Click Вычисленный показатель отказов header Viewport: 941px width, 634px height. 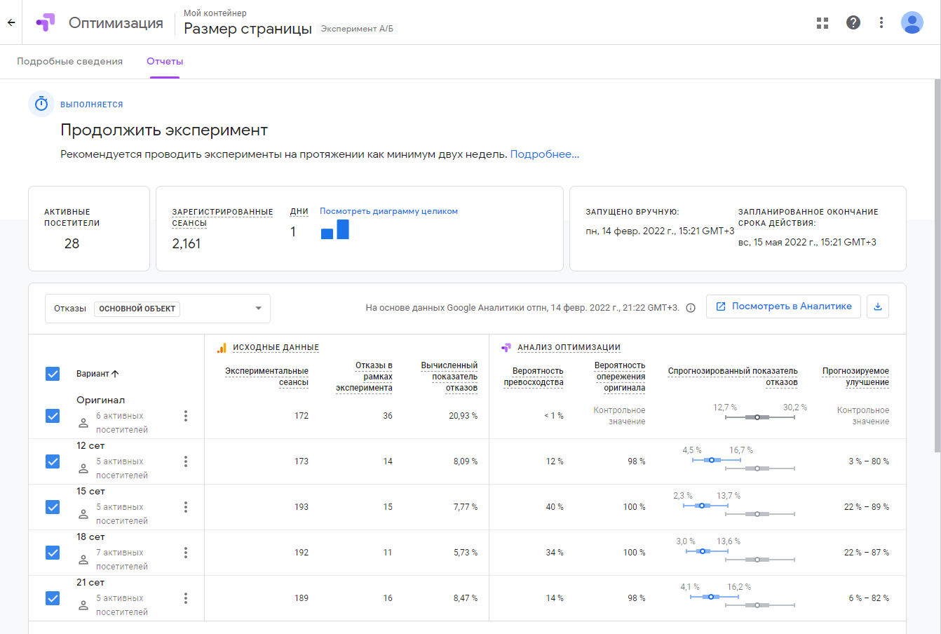[x=449, y=377]
